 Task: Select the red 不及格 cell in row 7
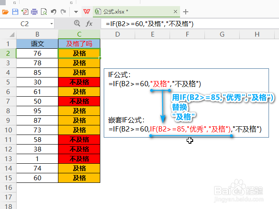pos(79,101)
